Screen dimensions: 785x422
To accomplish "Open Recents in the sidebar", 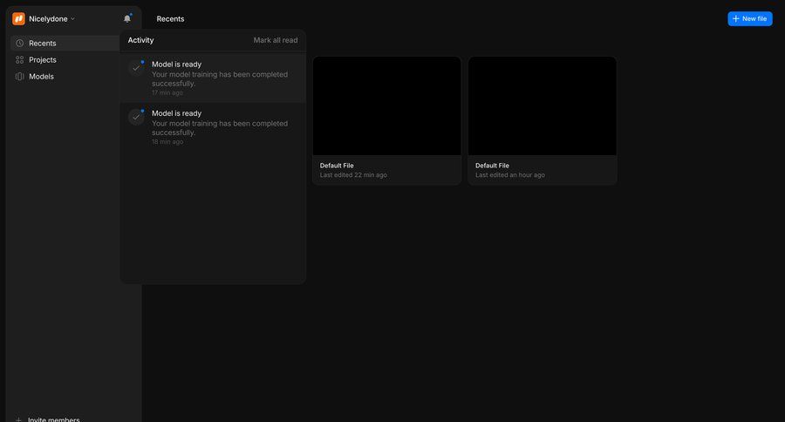I will coord(65,43).
